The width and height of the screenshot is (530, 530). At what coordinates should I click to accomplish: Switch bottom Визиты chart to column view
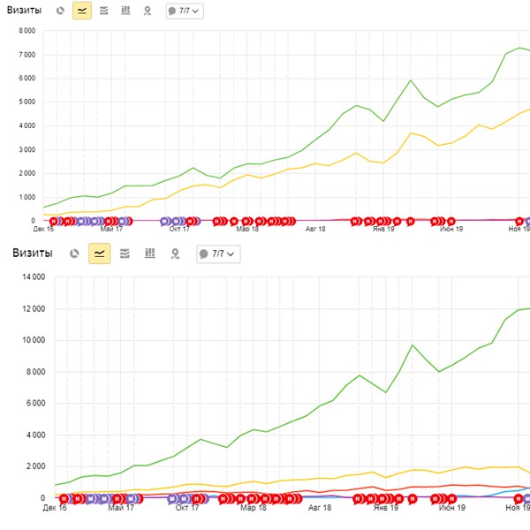(x=150, y=254)
